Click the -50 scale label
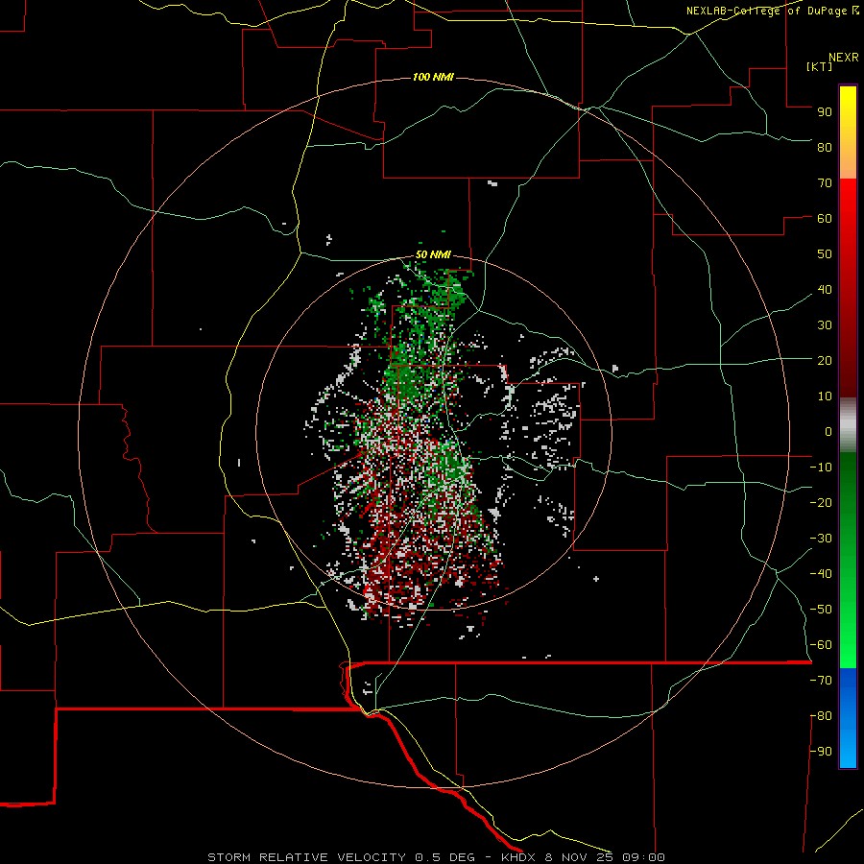Image resolution: width=864 pixels, height=864 pixels. [821, 610]
